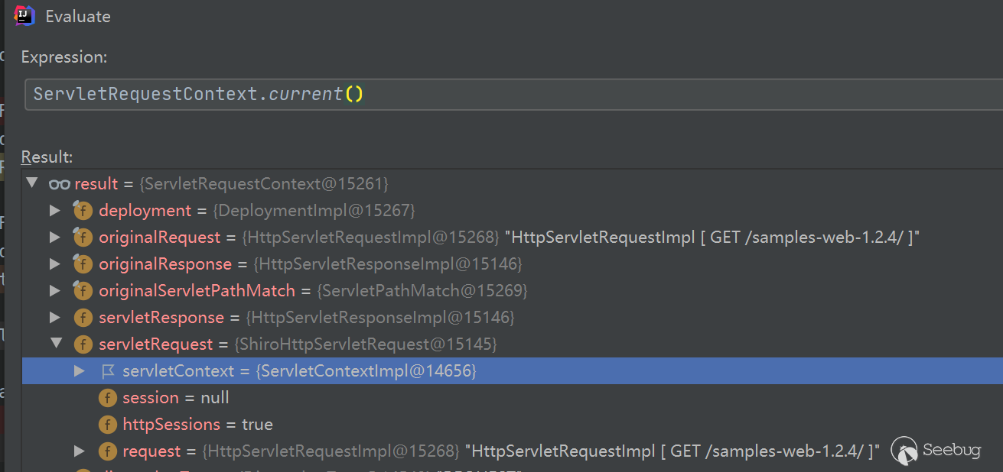Click the field icon beside session
The height and width of the screenshot is (472, 1003).
point(107,398)
